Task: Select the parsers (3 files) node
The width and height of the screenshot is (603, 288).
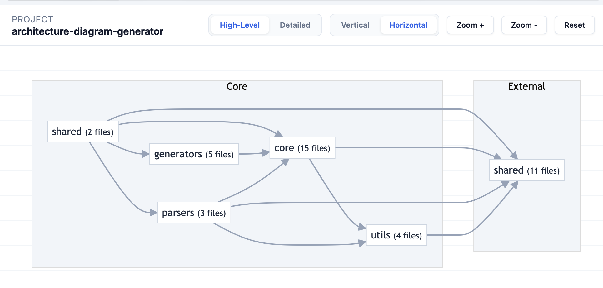Action: click(194, 213)
